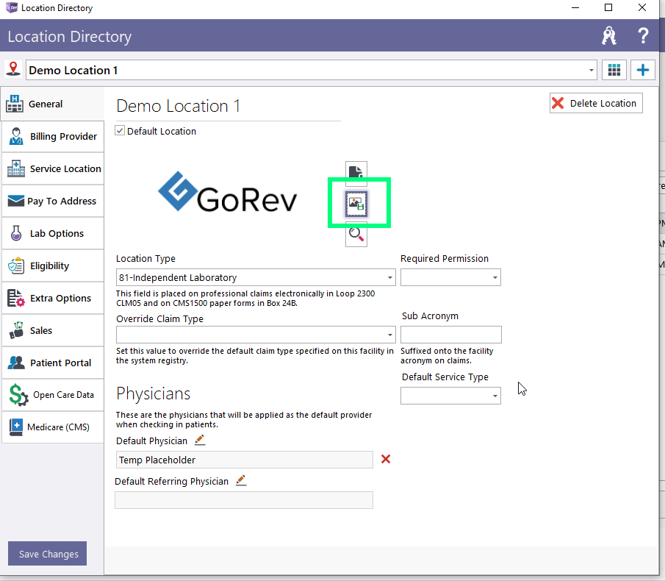This screenshot has width=665, height=581.
Task: Click the Demo Location 1 page heading
Action: coord(178,106)
